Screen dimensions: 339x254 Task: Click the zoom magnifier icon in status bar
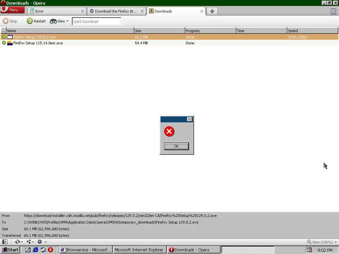coord(309,242)
